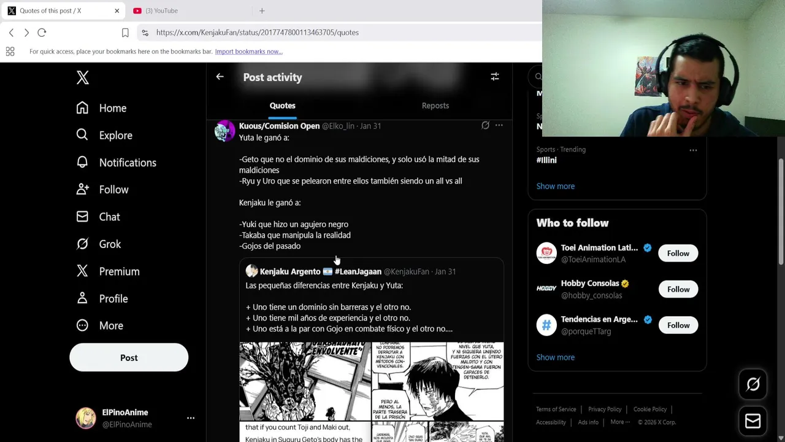This screenshot has height=442, width=785.
Task: Expand the More sidebar menu
Action: (99, 326)
